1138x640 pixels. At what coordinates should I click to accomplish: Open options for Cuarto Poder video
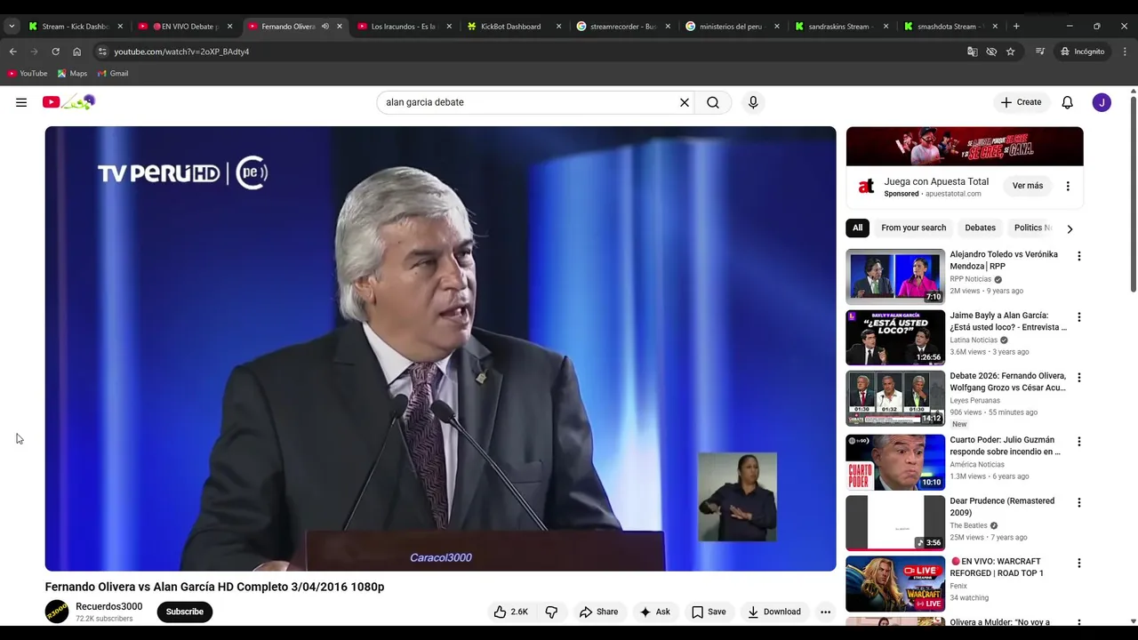click(1079, 442)
